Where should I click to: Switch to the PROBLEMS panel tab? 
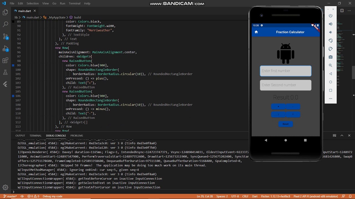coord(77,136)
